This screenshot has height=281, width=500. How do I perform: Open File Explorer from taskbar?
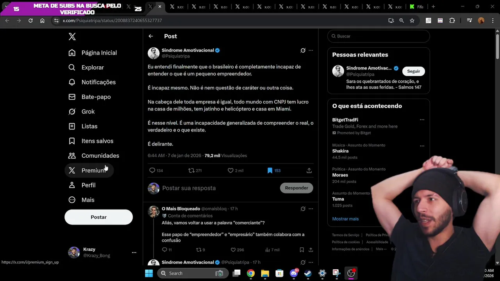coord(265,273)
